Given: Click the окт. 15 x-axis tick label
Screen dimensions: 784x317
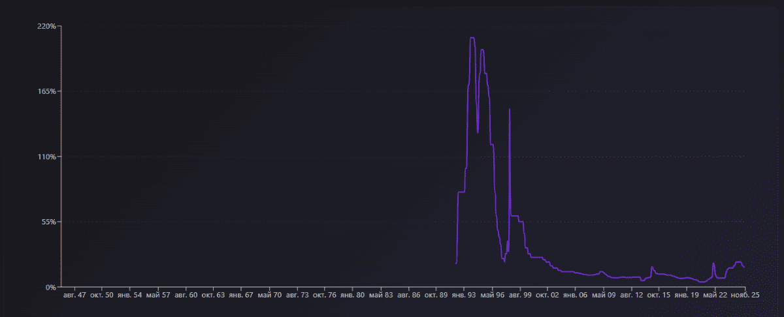Looking at the screenshot, I should click(659, 295).
